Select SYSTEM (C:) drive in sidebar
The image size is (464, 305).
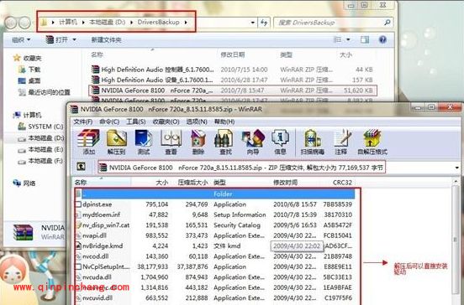pyautogui.click(x=40, y=127)
